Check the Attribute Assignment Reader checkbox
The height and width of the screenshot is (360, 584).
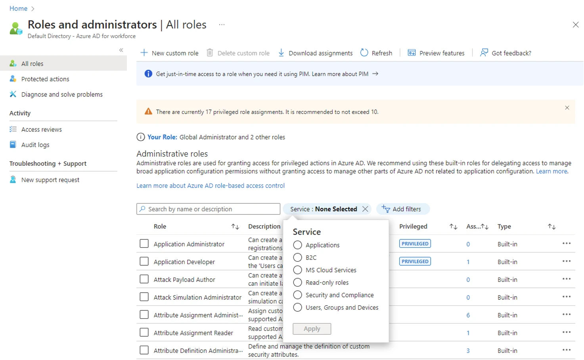pyautogui.click(x=144, y=332)
